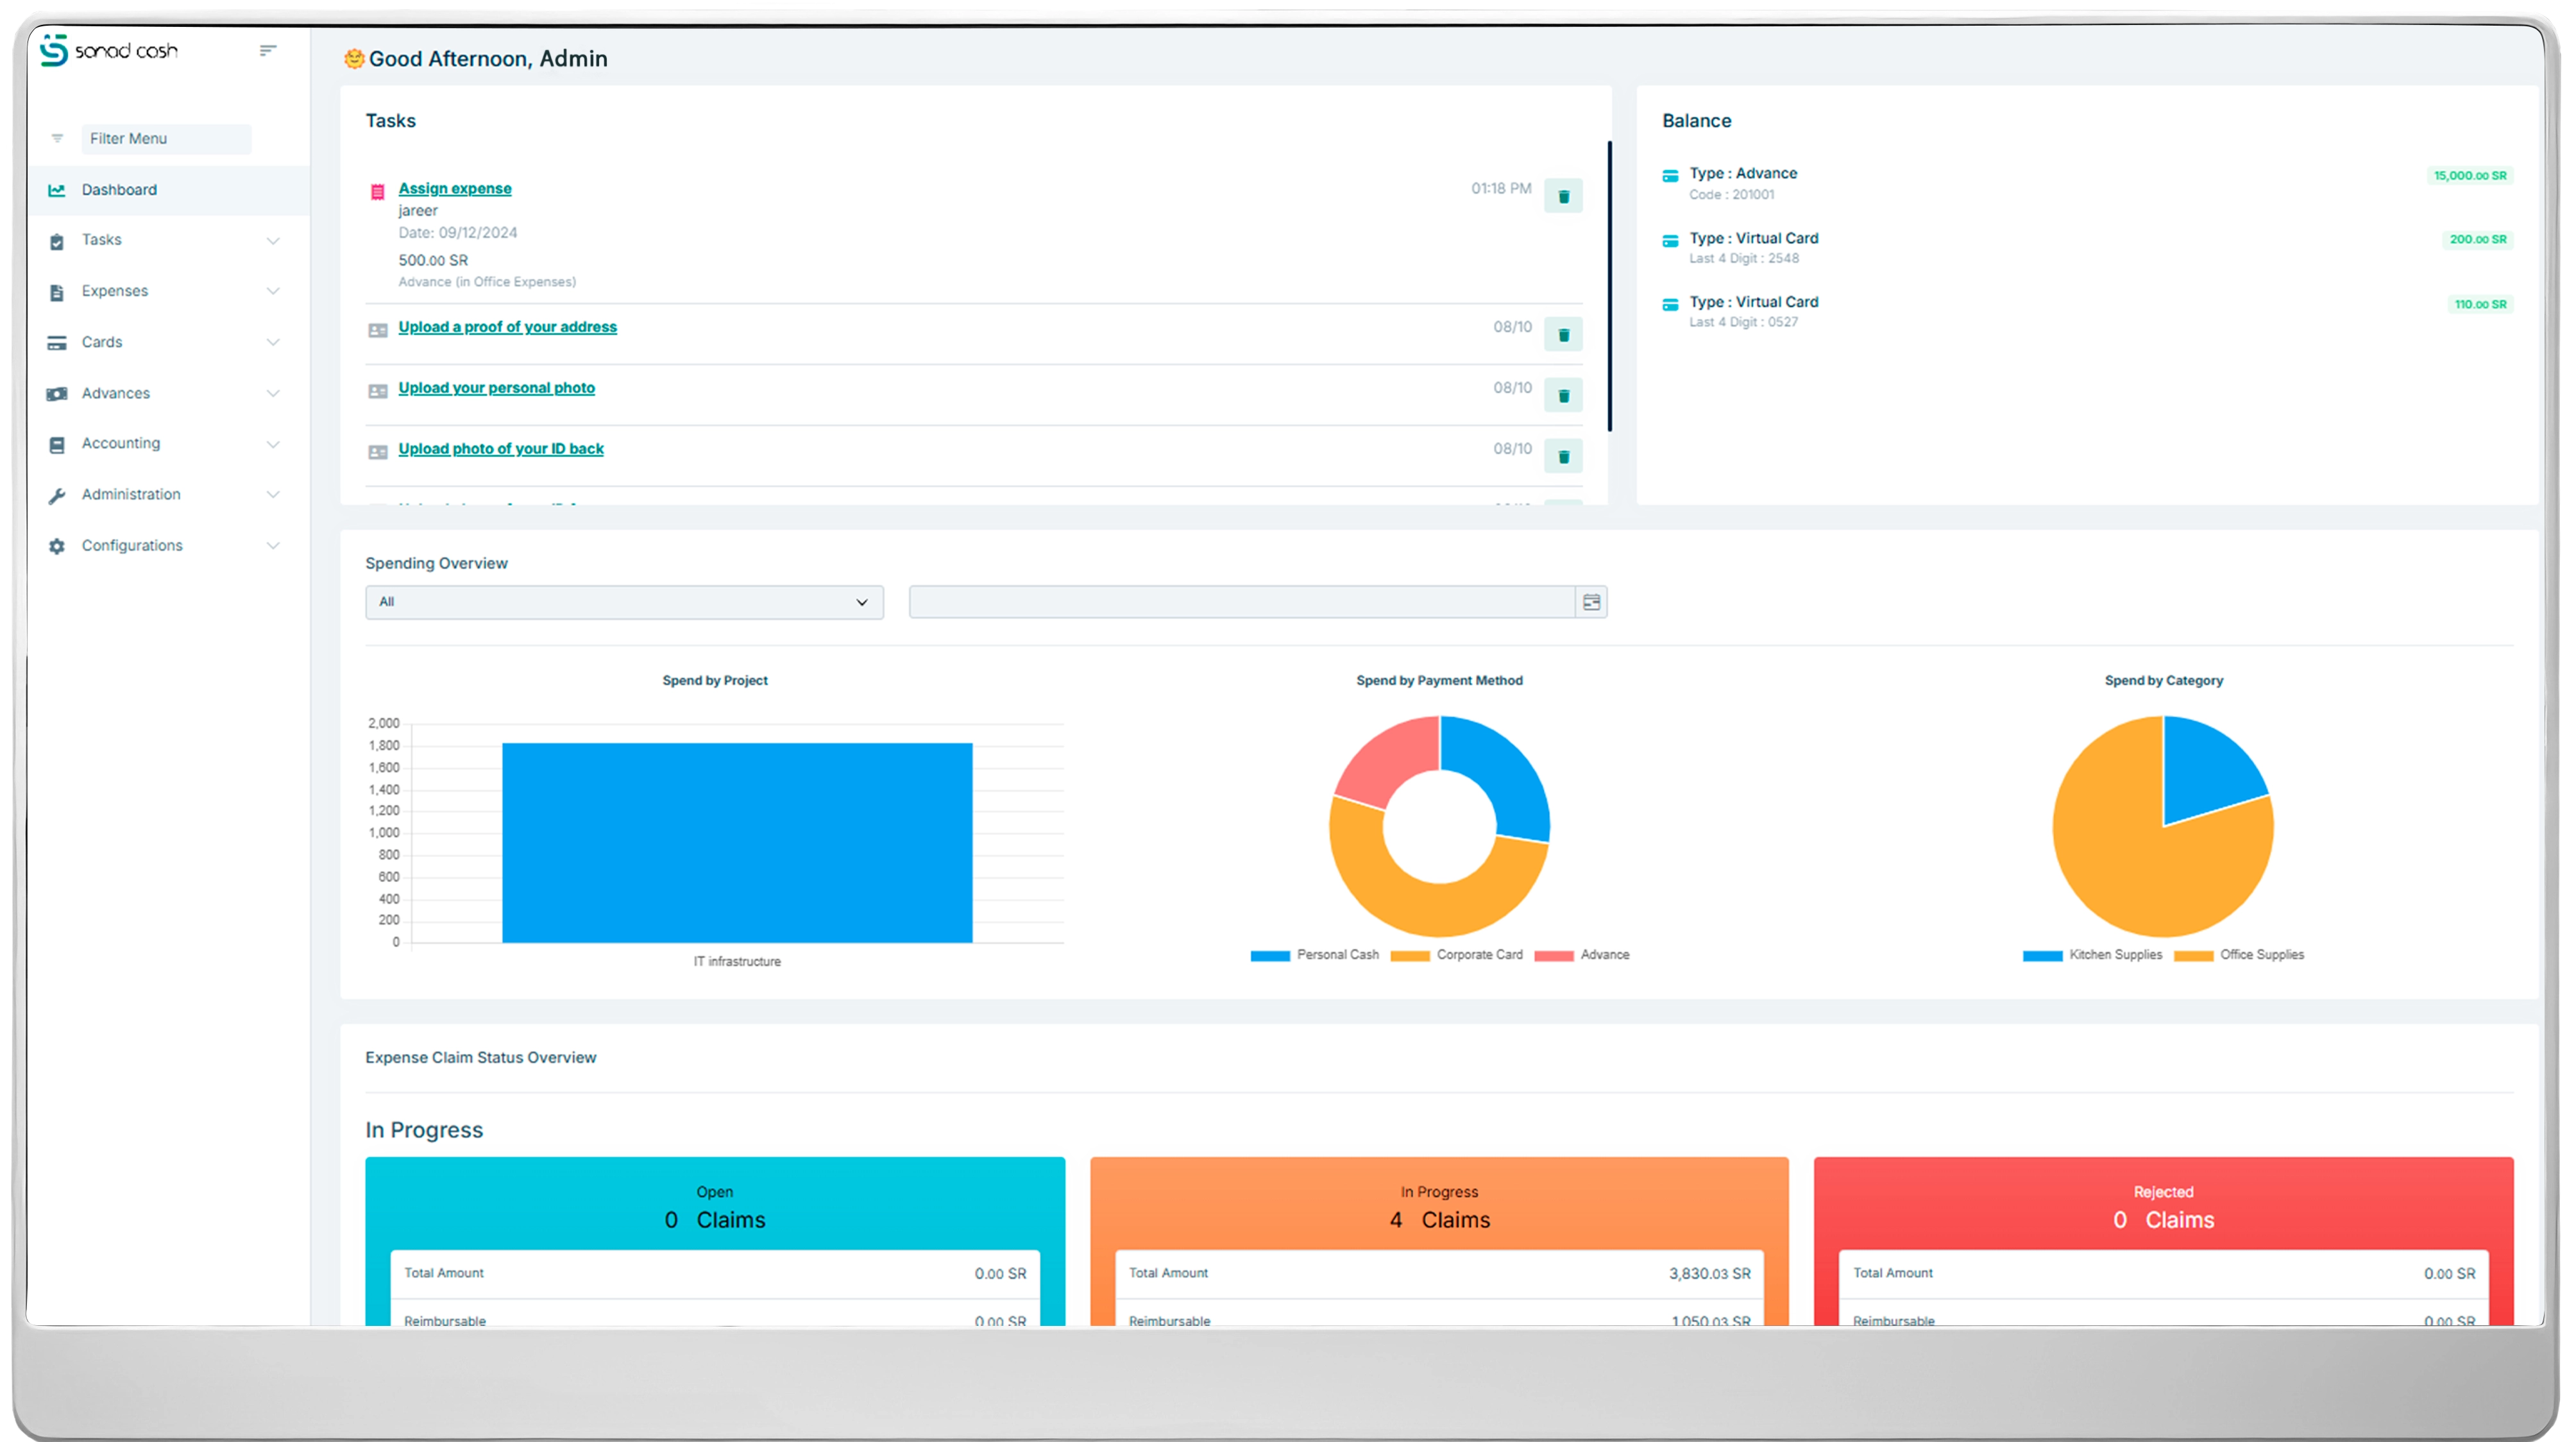The height and width of the screenshot is (1442, 2576).
Task: Expand the Administration menu chevron
Action: point(273,495)
